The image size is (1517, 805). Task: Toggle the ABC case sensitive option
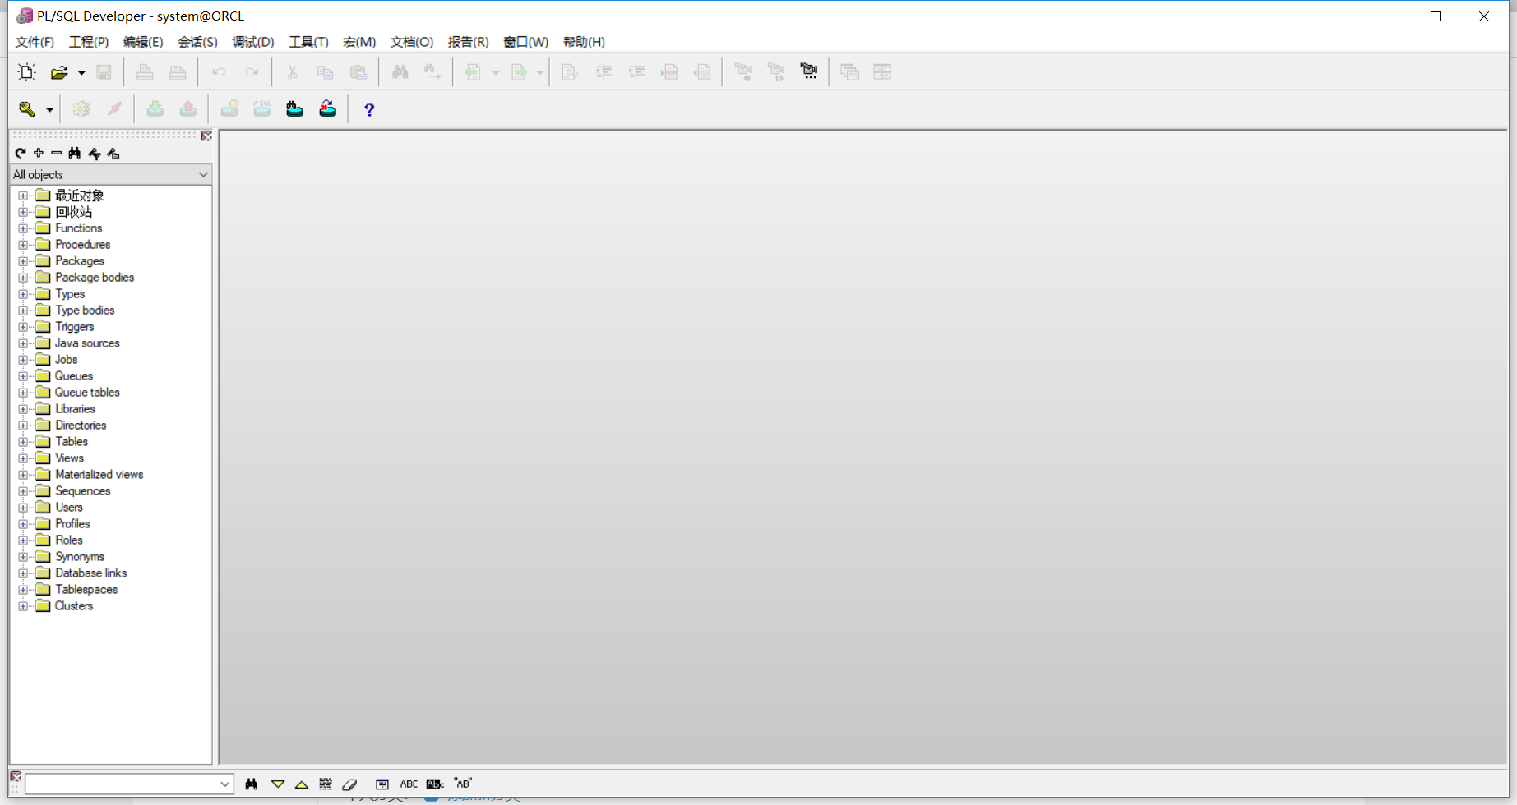click(x=409, y=784)
